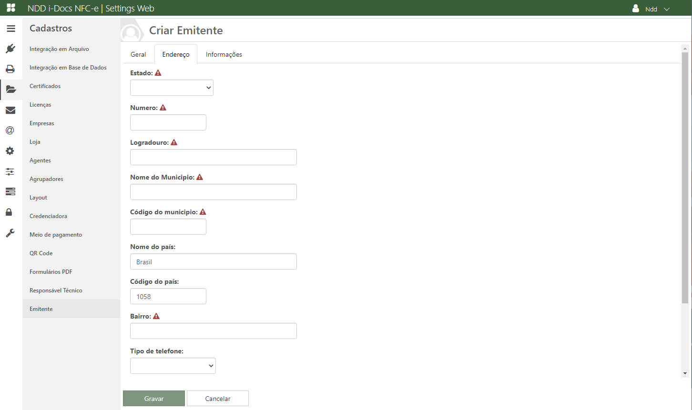This screenshot has width=692, height=410.
Task: Open the Credenciadora menu item
Action: [71, 216]
